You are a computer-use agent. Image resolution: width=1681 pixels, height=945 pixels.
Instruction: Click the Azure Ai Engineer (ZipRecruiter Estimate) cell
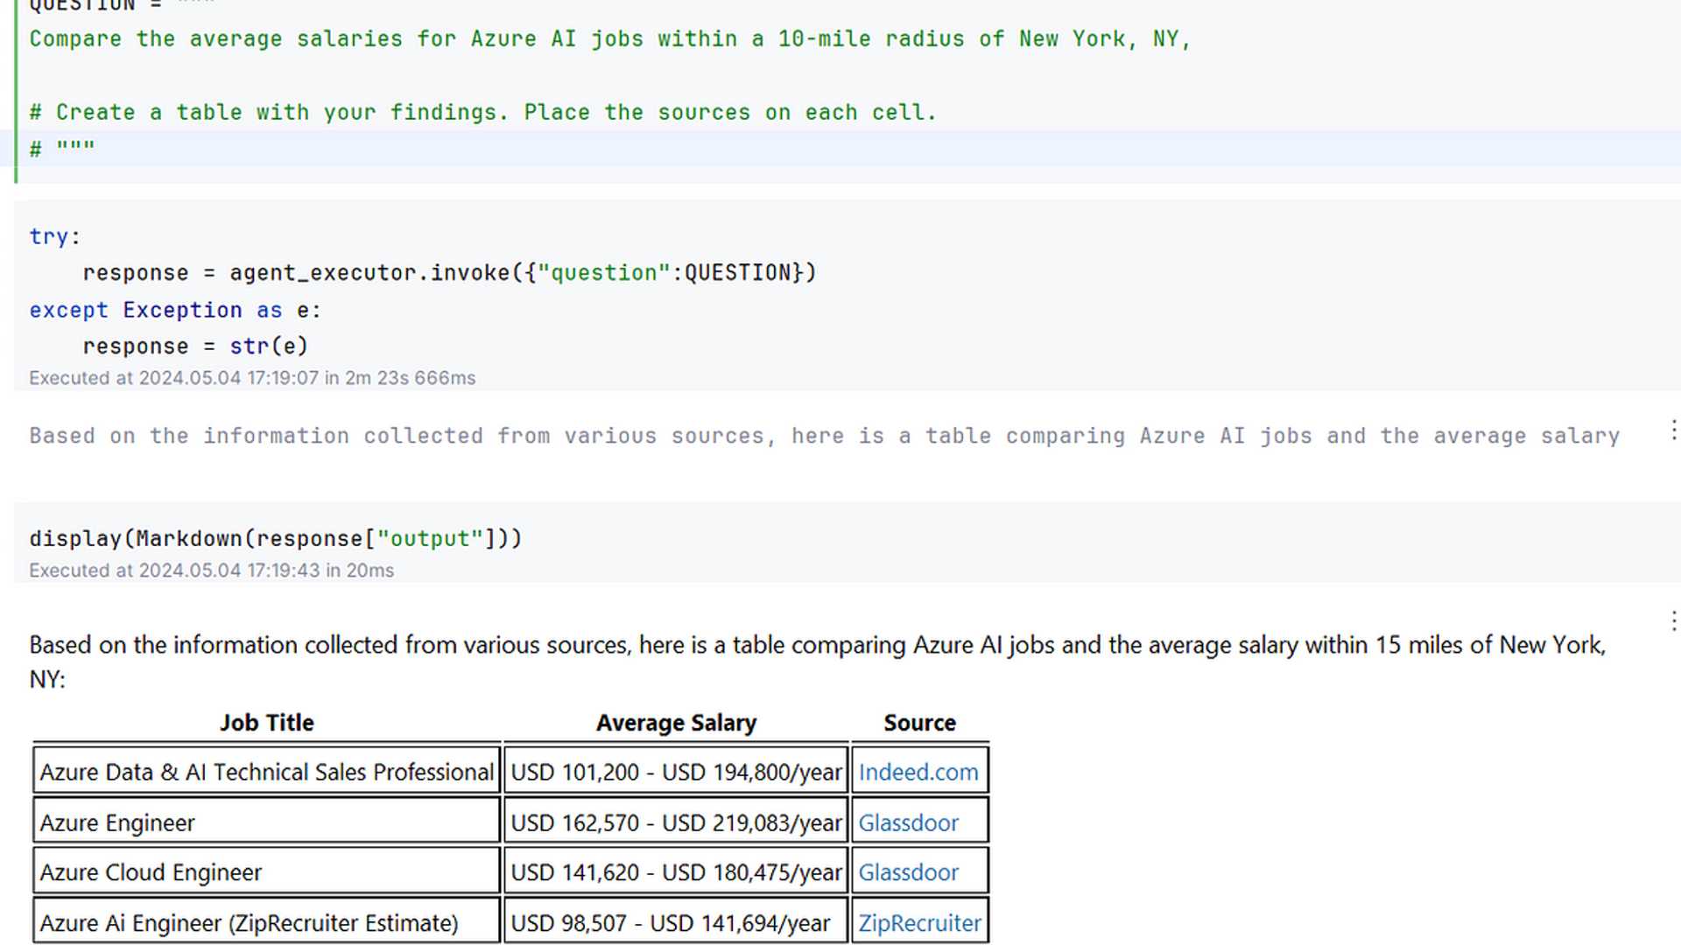point(250,922)
